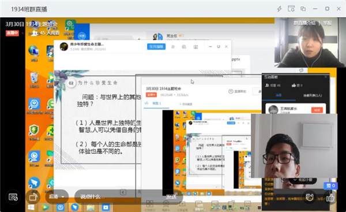Click the overlapping windows icon in title bar
This screenshot has height=212, width=346.
303,9
